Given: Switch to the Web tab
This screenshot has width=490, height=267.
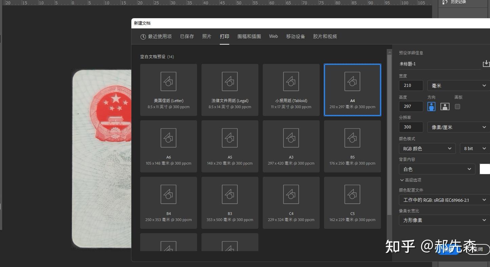Looking at the screenshot, I should [273, 36].
